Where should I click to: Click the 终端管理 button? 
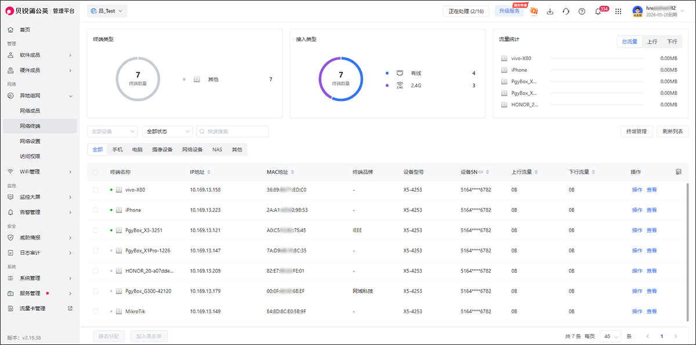(x=636, y=131)
